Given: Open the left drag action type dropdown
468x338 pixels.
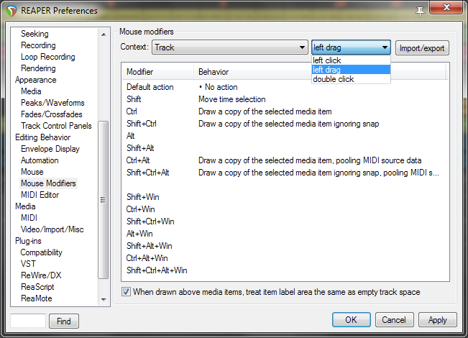Looking at the screenshot, I should (x=351, y=47).
